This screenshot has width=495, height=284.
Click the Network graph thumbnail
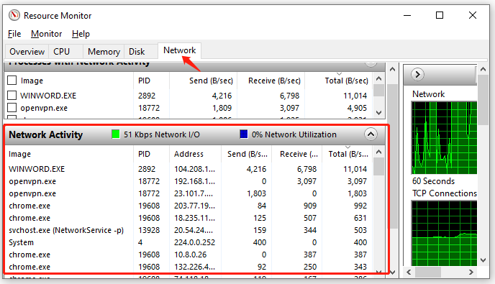tap(444, 138)
